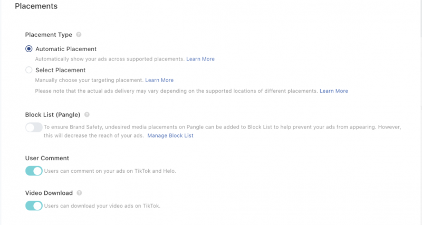The image size is (422, 225).
Task: Click the Video Download section label
Action: click(49, 193)
